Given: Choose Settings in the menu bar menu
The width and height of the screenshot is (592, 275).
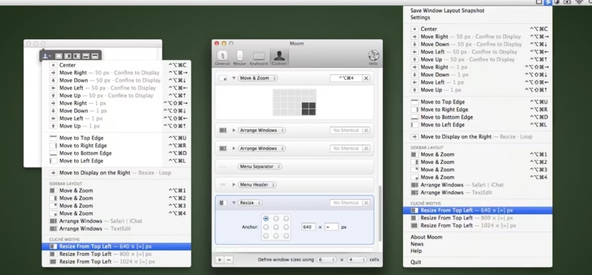Looking at the screenshot, I should [x=478, y=17].
